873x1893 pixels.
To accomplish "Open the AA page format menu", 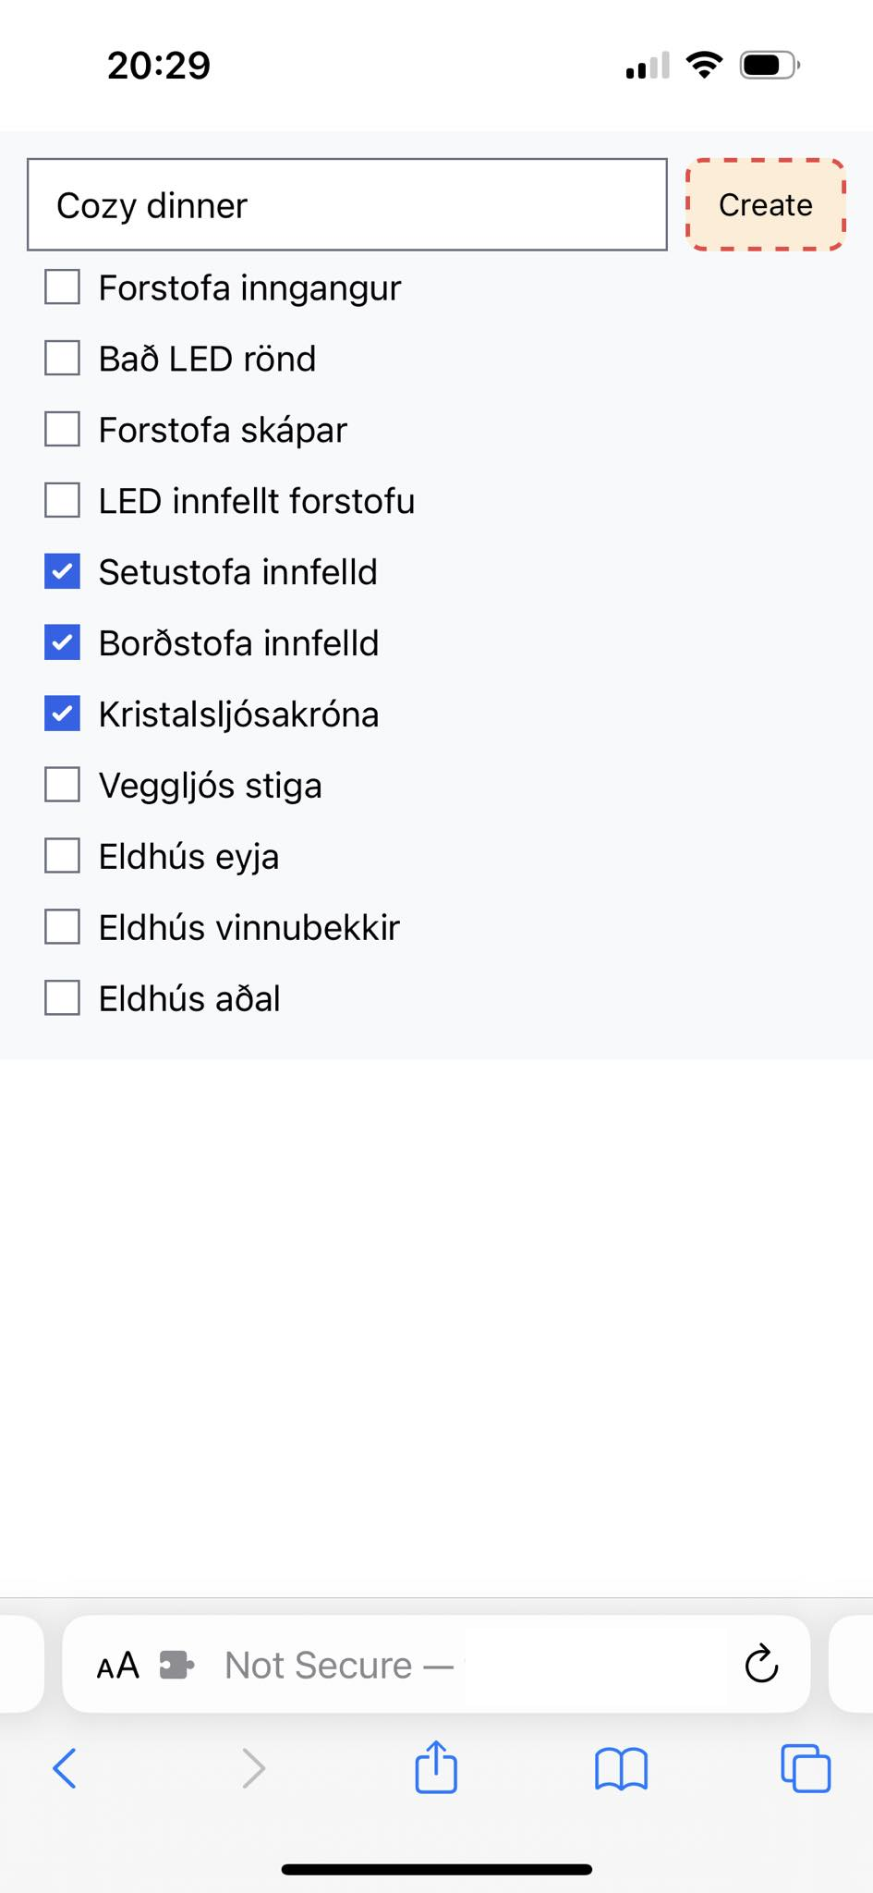I will (118, 1666).
